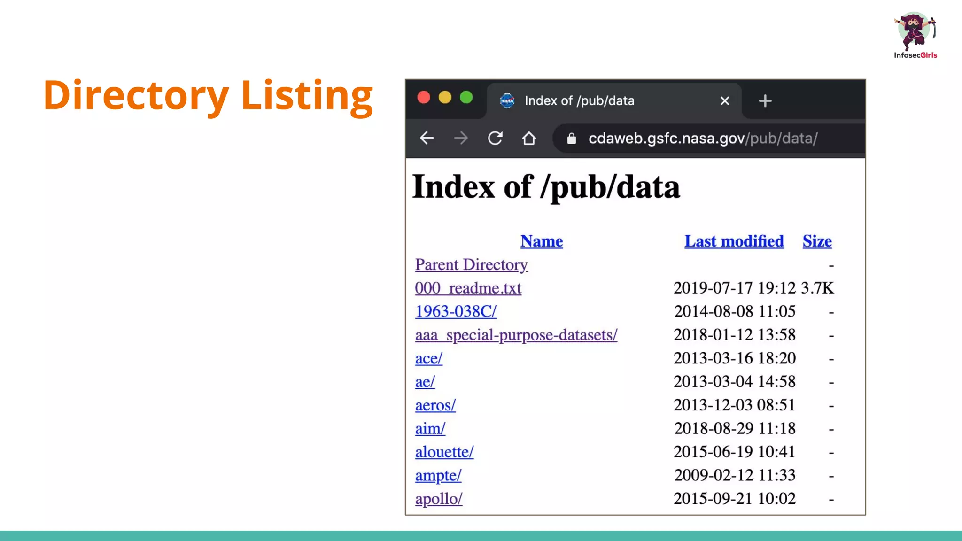Open the Parent Directory link

[x=471, y=264]
